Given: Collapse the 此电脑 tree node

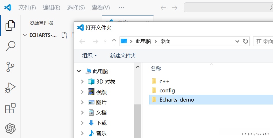Looking at the screenshot, I should 79,71.
